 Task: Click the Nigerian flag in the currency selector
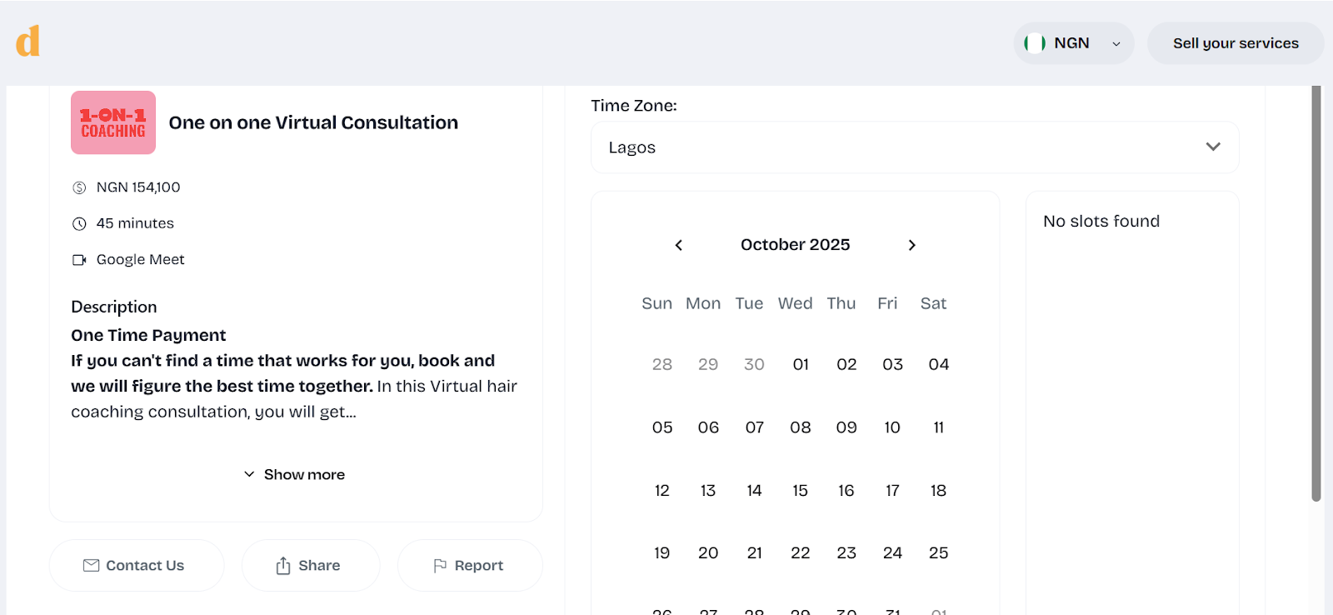1034,42
